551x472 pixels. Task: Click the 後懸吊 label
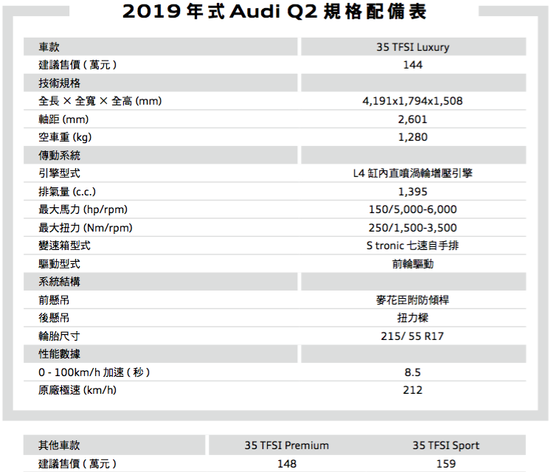point(54,318)
